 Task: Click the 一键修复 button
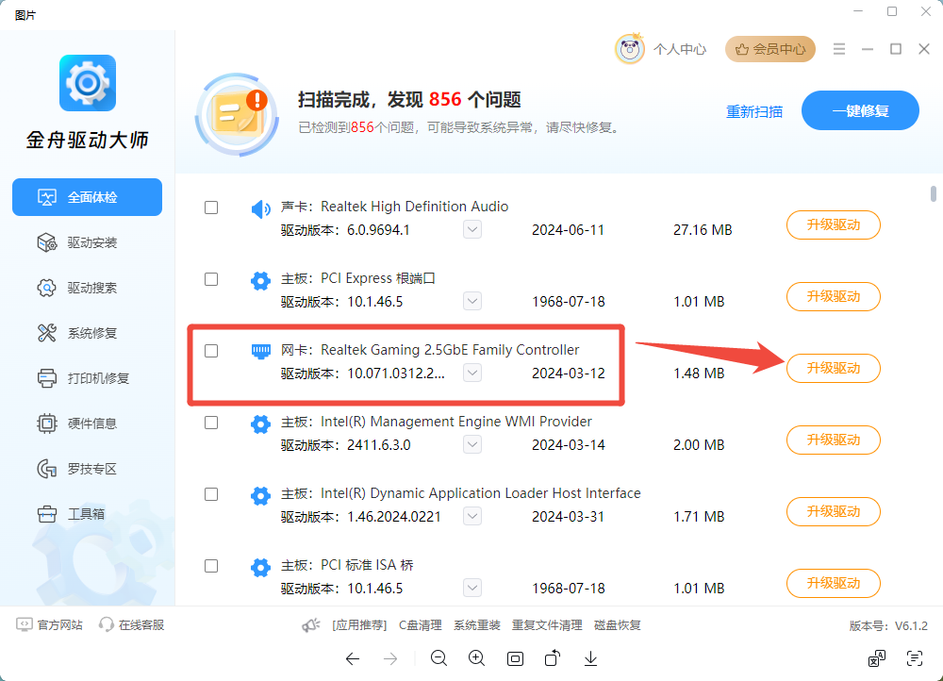click(860, 110)
